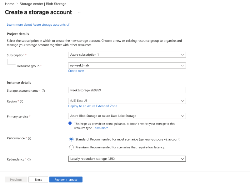This screenshot has height=185, width=250.
Task: Open the Primary service dropdown
Action: coord(127,116)
